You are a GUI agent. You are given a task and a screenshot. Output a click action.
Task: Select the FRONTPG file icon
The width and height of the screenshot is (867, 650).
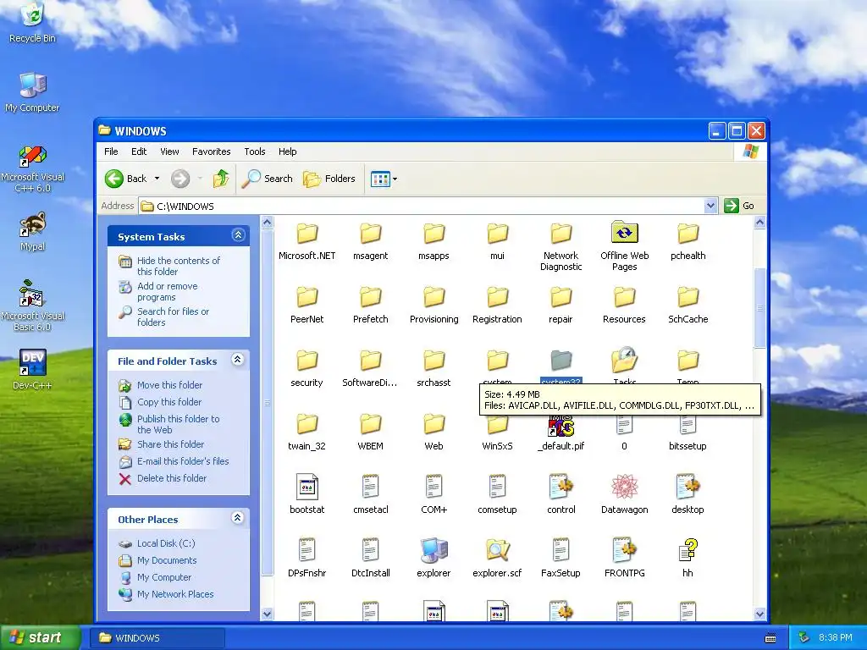[624, 550]
